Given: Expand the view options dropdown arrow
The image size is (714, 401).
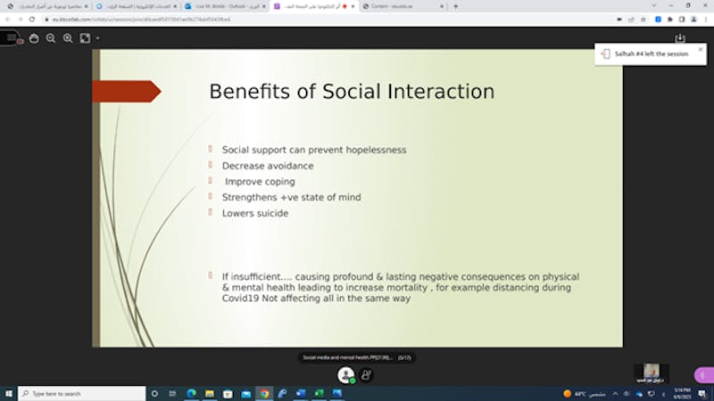Looking at the screenshot, I should click(x=97, y=38).
